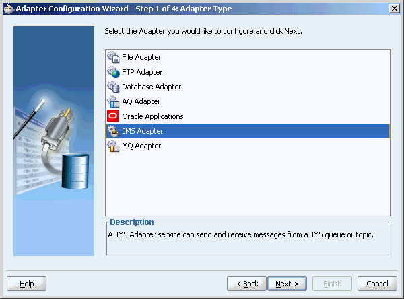
Task: Click the disabled Finish button
Action: pyautogui.click(x=332, y=284)
